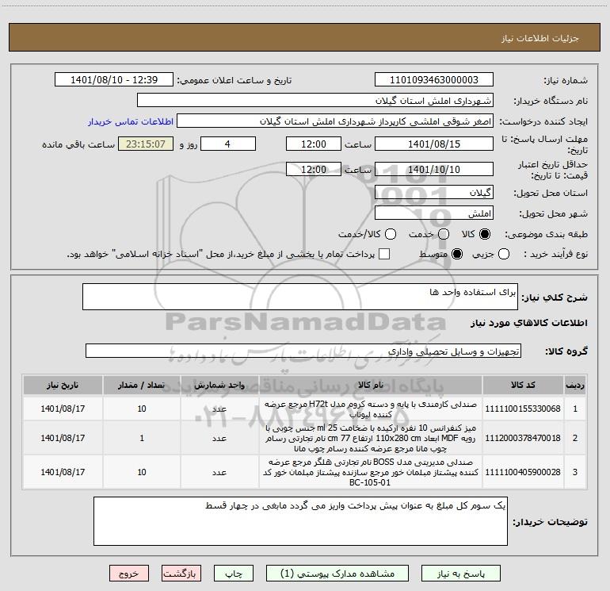The height and width of the screenshot is (591, 610).
Task: Click the buyer name field شهرداری املش استان گیلان
Action: [x=315, y=100]
